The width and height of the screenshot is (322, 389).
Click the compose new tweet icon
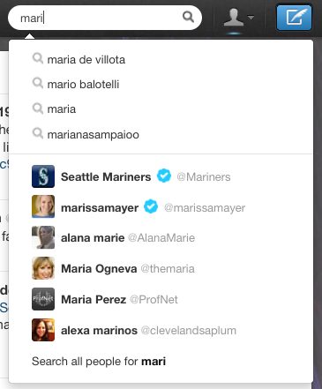294,17
